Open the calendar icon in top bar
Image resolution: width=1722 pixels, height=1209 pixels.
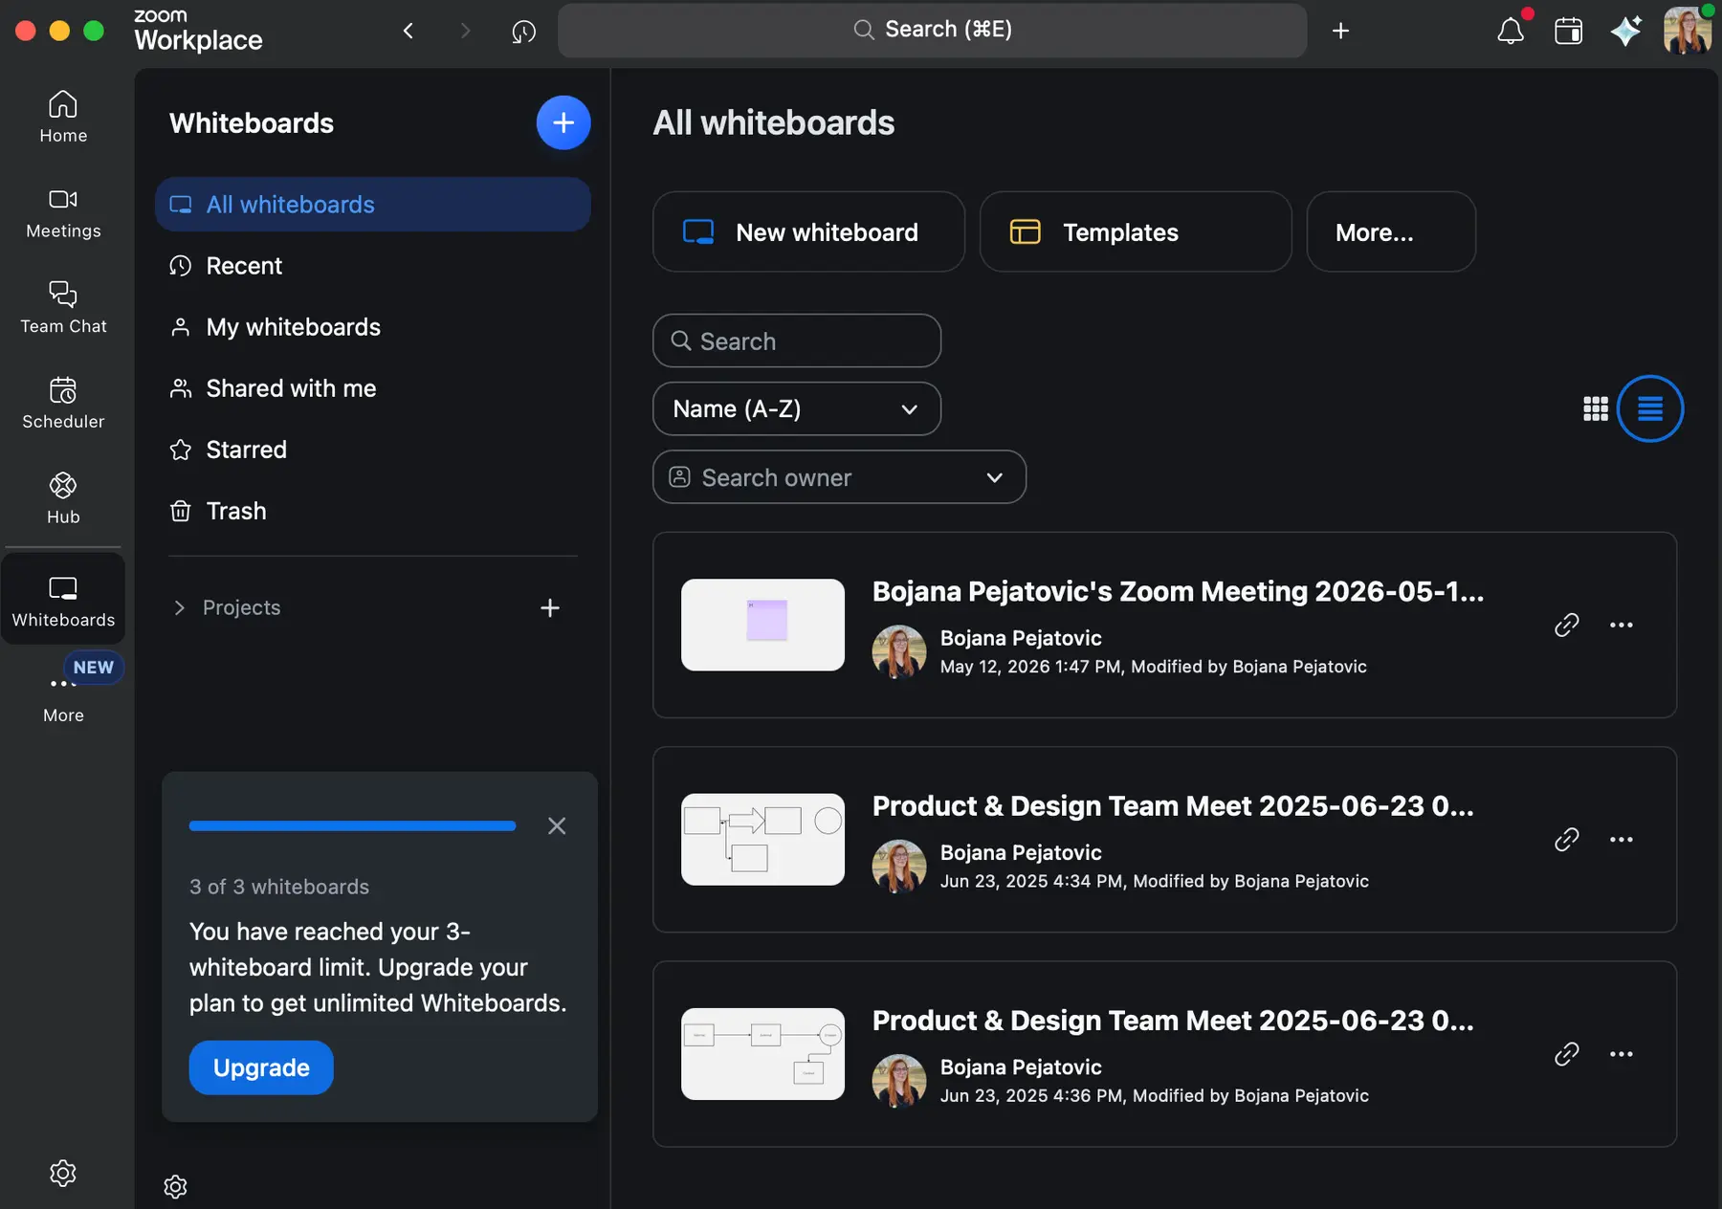click(1568, 31)
